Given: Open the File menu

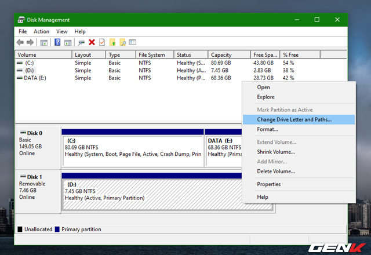Looking at the screenshot, I should coord(23,31).
